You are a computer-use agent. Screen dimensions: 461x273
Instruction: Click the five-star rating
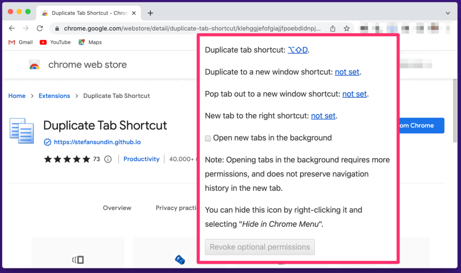(x=67, y=159)
